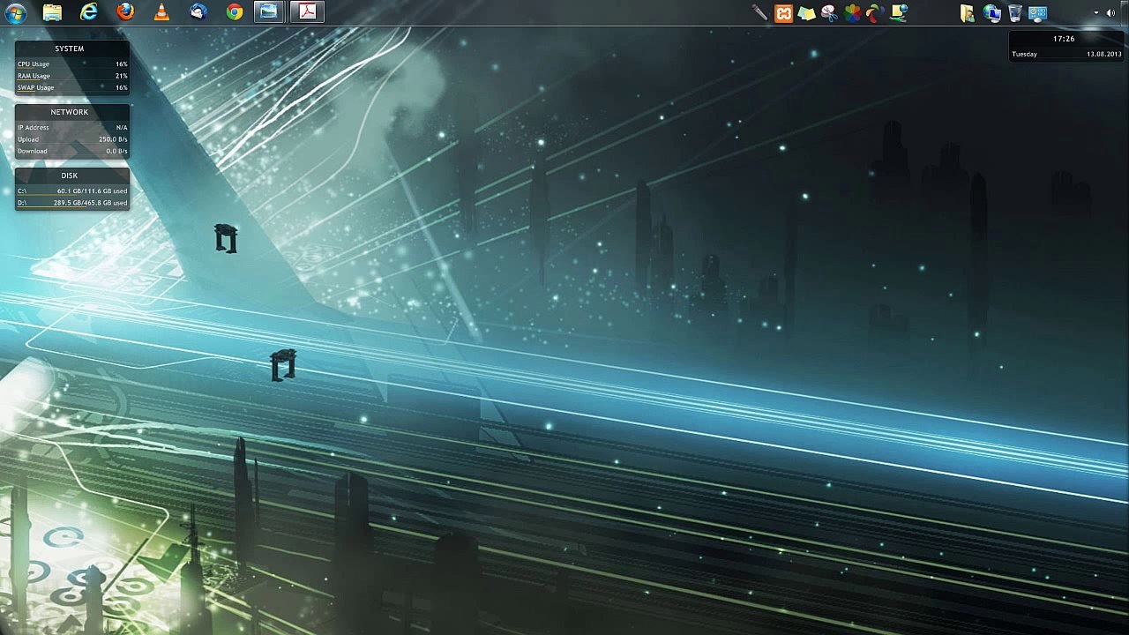Click the 60.1 GB/111.6 GB used value

[93, 190]
